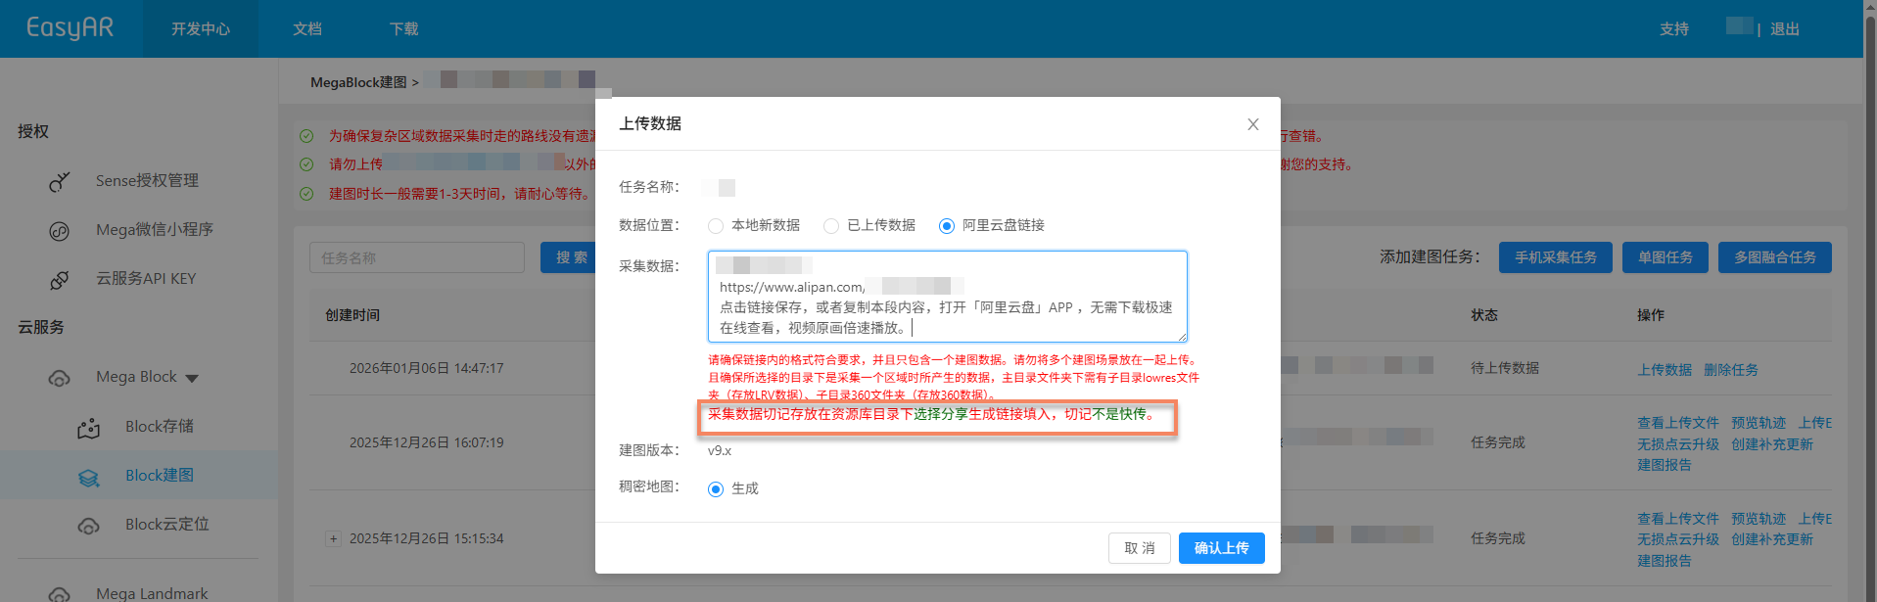Screen dimensions: 1877x602
Task: Click into the 采集数据 textarea
Action: (x=948, y=297)
